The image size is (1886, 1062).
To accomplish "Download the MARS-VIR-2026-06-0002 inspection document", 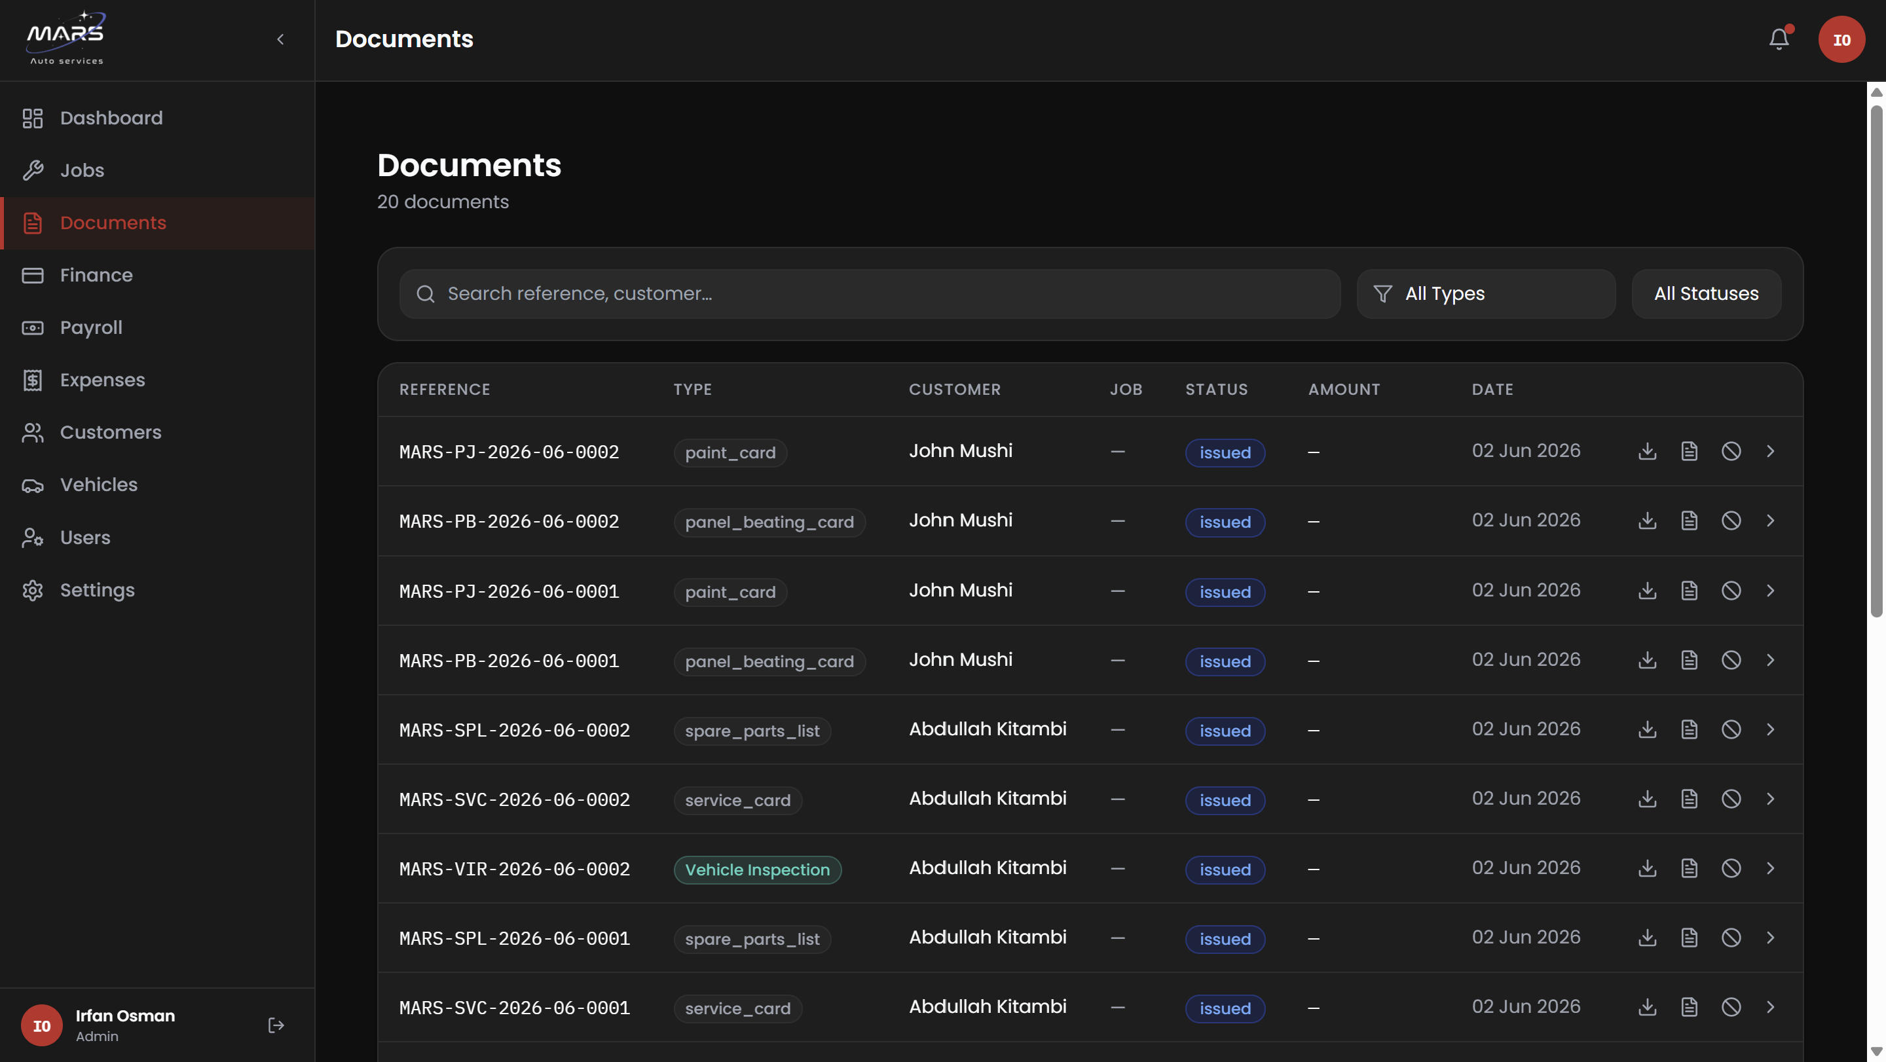I will pyautogui.click(x=1648, y=869).
